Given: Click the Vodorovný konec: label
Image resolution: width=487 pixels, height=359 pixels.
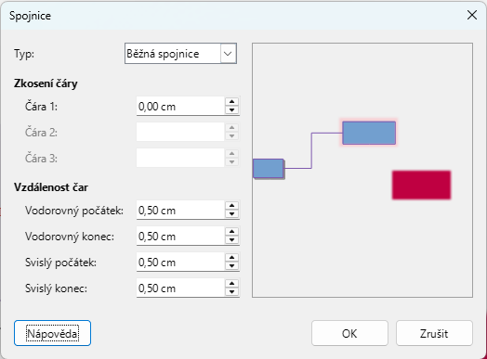Looking at the screenshot, I should pos(70,237).
